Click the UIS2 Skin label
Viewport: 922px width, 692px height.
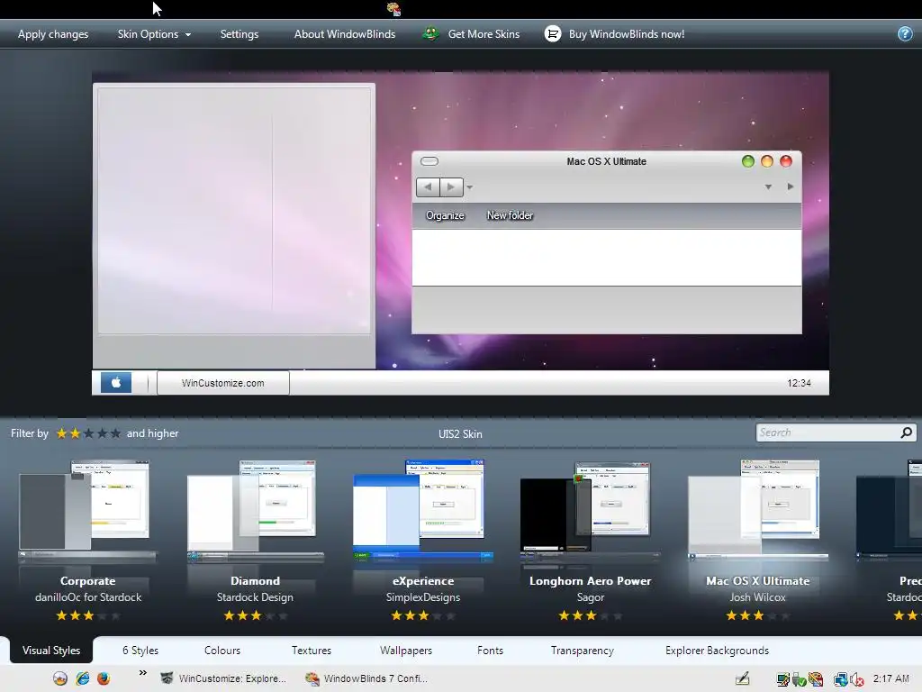pyautogui.click(x=460, y=433)
